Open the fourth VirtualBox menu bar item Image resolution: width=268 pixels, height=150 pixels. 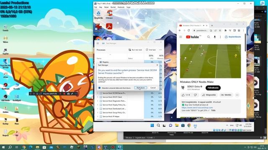pyautogui.click(x=113, y=7)
